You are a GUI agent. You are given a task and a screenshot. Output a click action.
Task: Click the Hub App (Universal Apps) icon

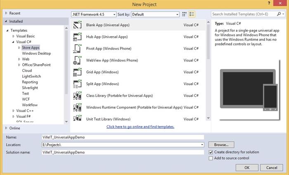tap(78, 37)
